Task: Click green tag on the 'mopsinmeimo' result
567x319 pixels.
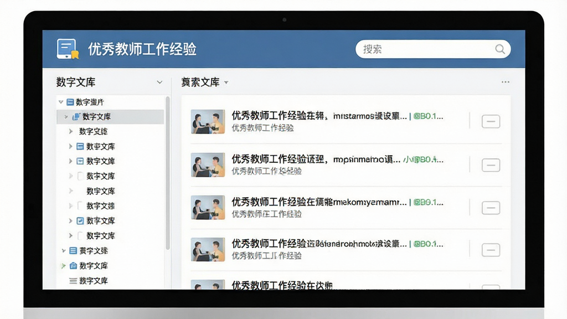Action: 423,159
